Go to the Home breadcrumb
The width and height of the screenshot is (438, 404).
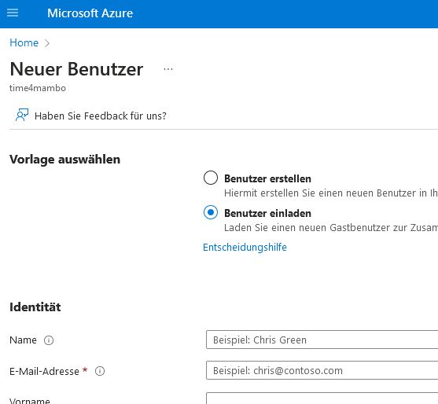(x=24, y=42)
